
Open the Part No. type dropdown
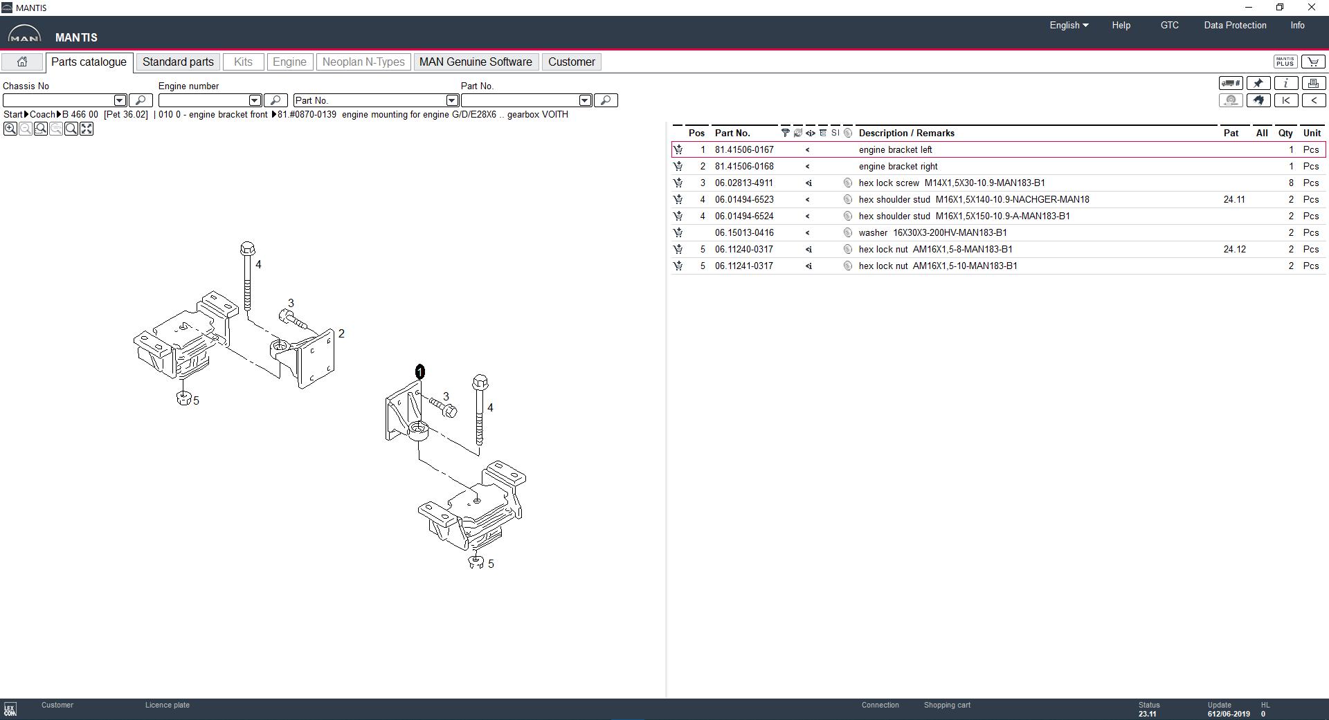[x=452, y=100]
